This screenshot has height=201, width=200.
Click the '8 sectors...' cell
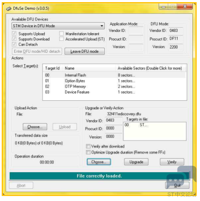tap(126, 75)
